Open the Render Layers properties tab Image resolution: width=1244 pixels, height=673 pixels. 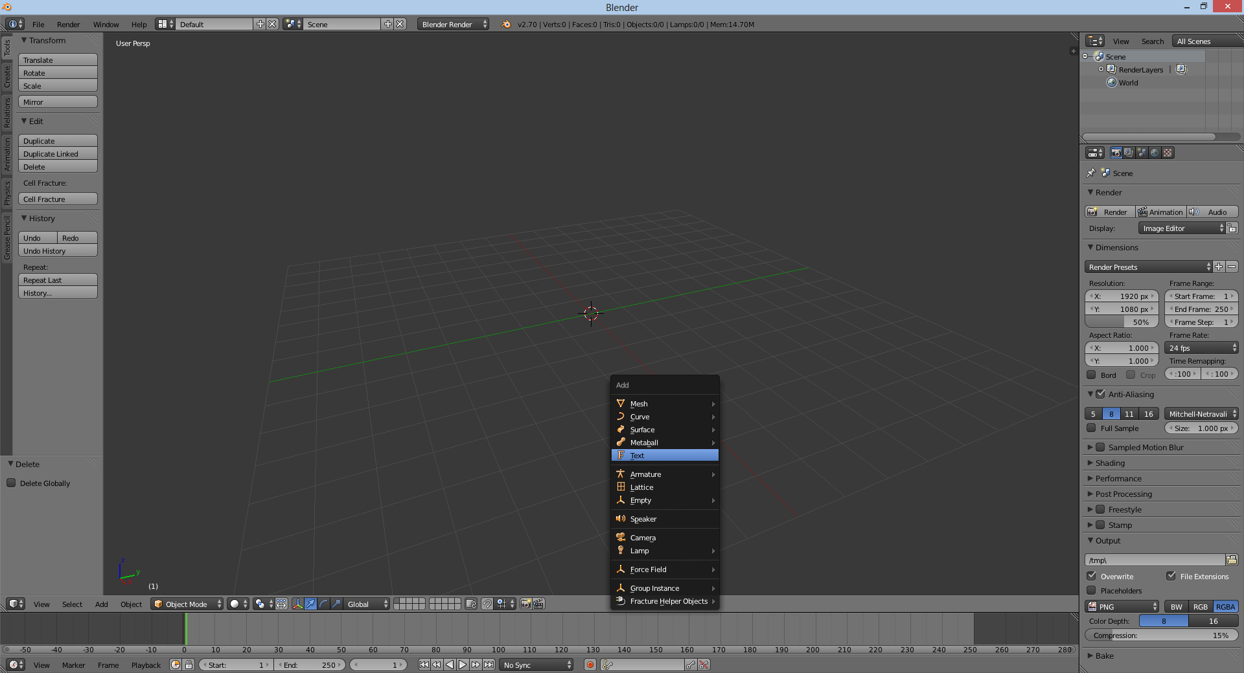pos(1129,153)
